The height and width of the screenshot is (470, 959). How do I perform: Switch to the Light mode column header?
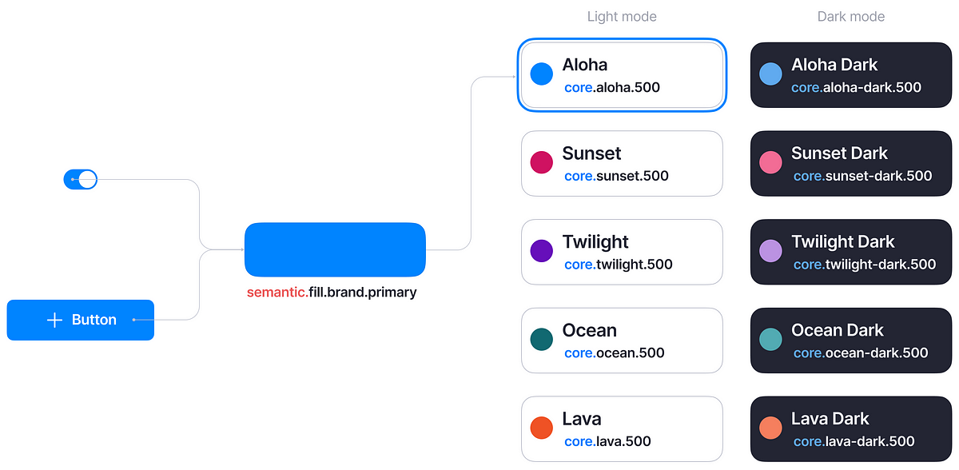tap(622, 17)
